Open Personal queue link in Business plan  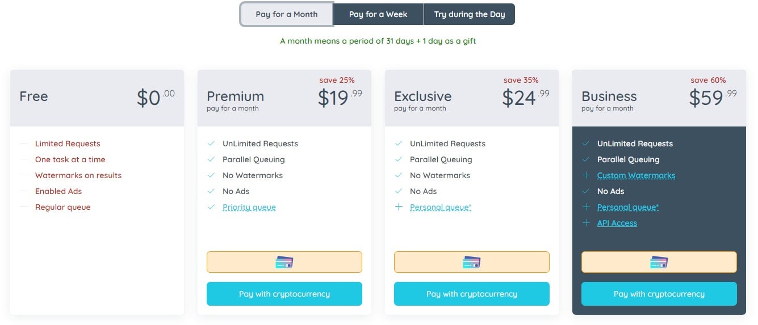point(627,207)
